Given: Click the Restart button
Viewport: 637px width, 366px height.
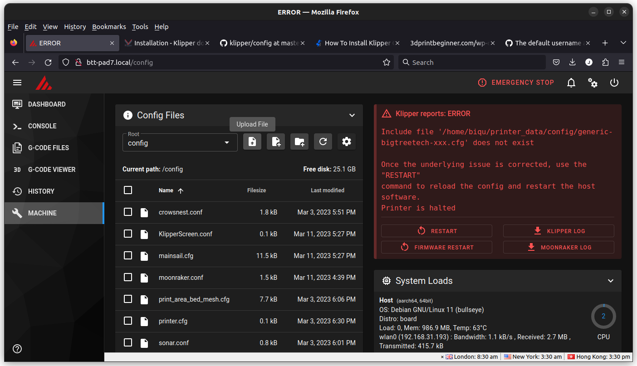Looking at the screenshot, I should [436, 231].
